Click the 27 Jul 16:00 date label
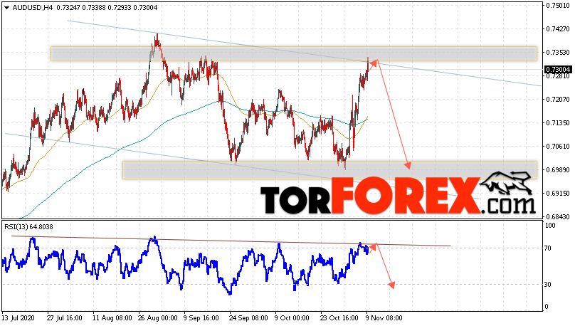This screenshot has width=575, height=326. (x=65, y=317)
